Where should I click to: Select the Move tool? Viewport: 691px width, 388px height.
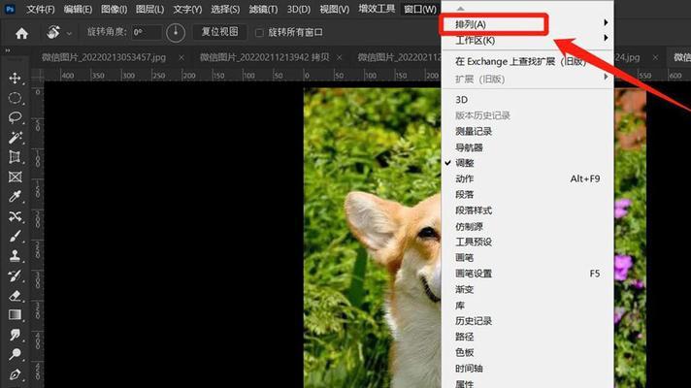15,78
